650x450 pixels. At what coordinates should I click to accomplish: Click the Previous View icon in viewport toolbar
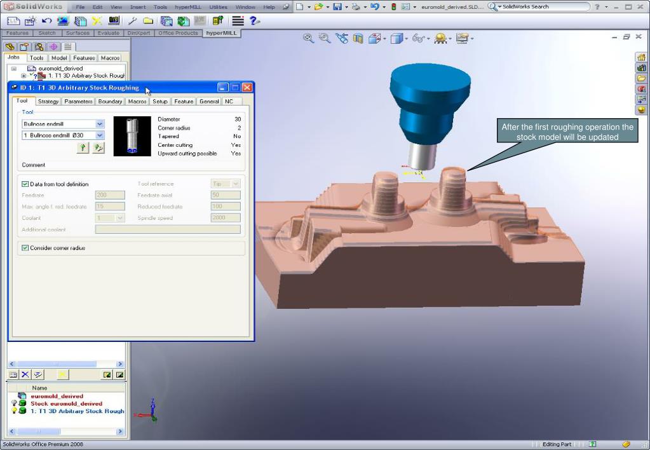point(342,39)
